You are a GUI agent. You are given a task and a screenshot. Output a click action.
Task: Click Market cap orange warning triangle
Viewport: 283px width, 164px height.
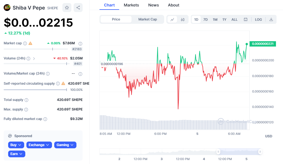[x=30, y=43]
